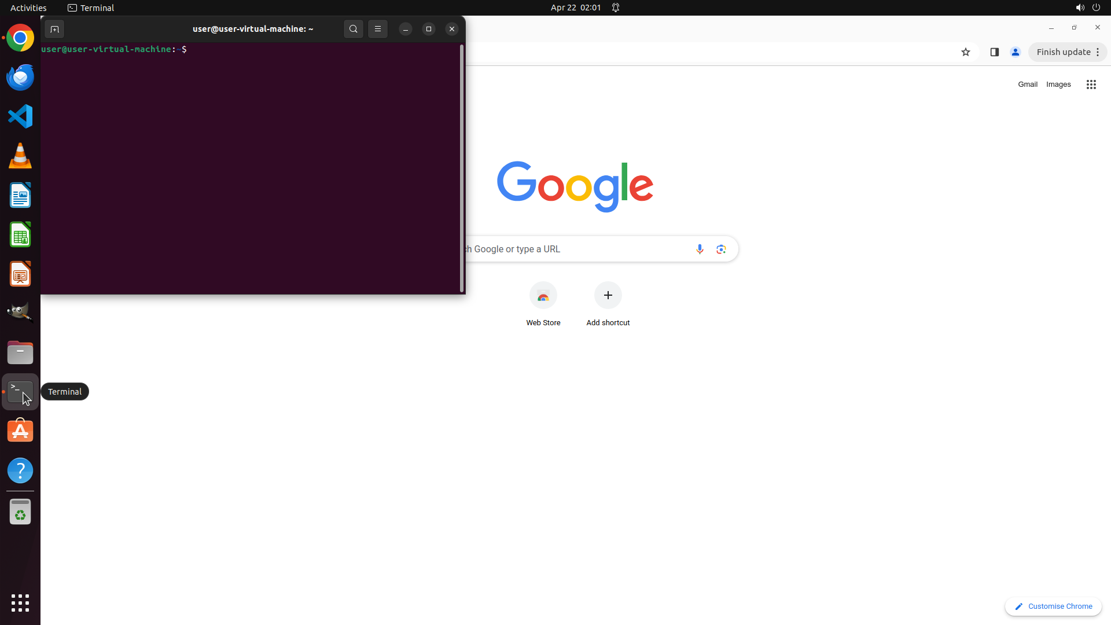Click the Finish update button
Image resolution: width=1111 pixels, height=625 pixels.
(x=1063, y=52)
